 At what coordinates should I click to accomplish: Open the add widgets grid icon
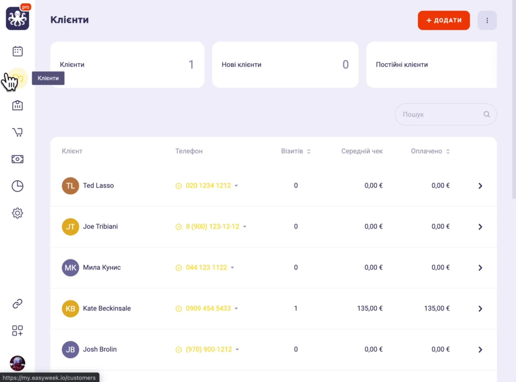tap(17, 330)
